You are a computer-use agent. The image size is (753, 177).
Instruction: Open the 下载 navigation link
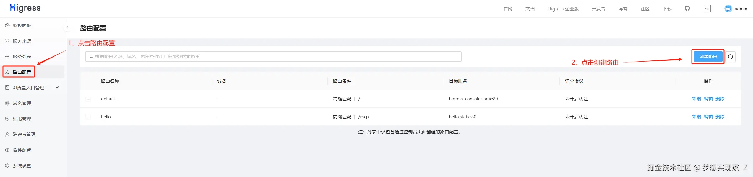667,9
